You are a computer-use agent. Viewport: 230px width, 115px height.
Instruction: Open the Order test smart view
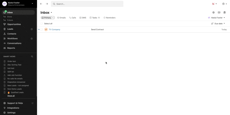pos(11,61)
